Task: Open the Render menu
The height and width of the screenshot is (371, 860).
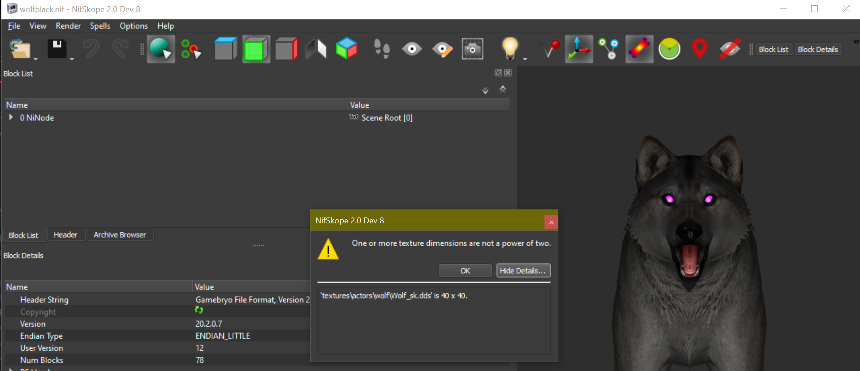Action: point(68,26)
